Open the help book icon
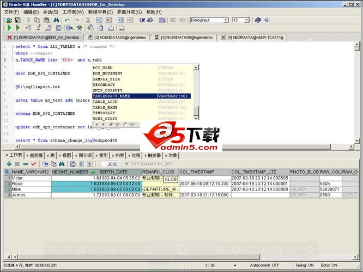Image resolution: width=363 pixels, height=272 pixels. tap(258, 20)
